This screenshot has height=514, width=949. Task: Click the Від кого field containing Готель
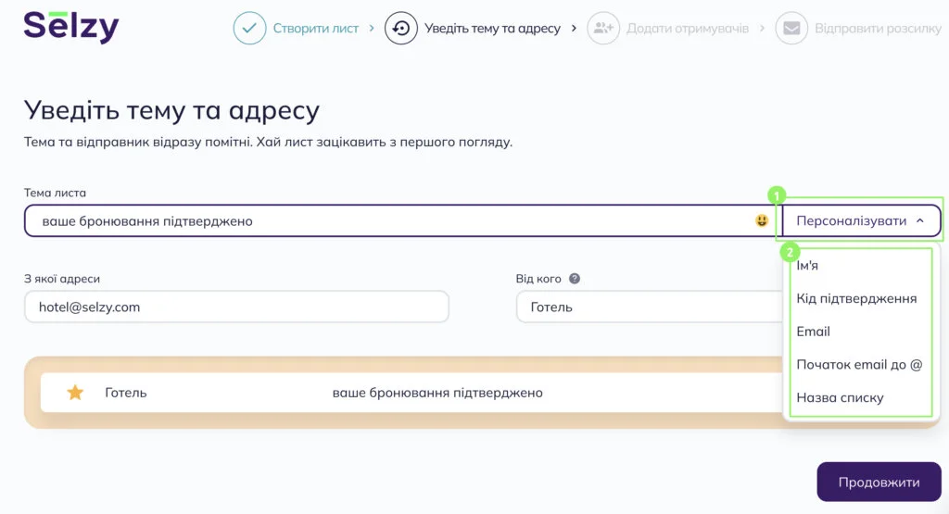click(x=650, y=307)
